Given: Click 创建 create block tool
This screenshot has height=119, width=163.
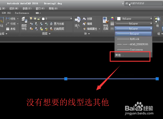Looking at the screenshot, I should (87, 19).
